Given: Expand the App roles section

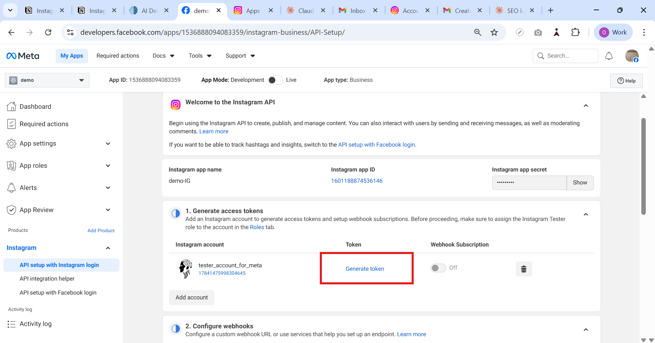Looking at the screenshot, I should 108,166.
